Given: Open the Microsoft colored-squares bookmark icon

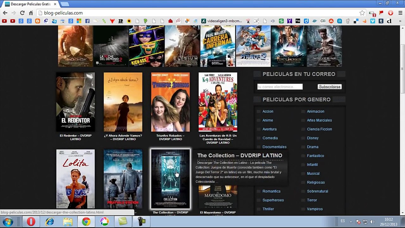Looking at the screenshot, I should [x=79, y=21].
